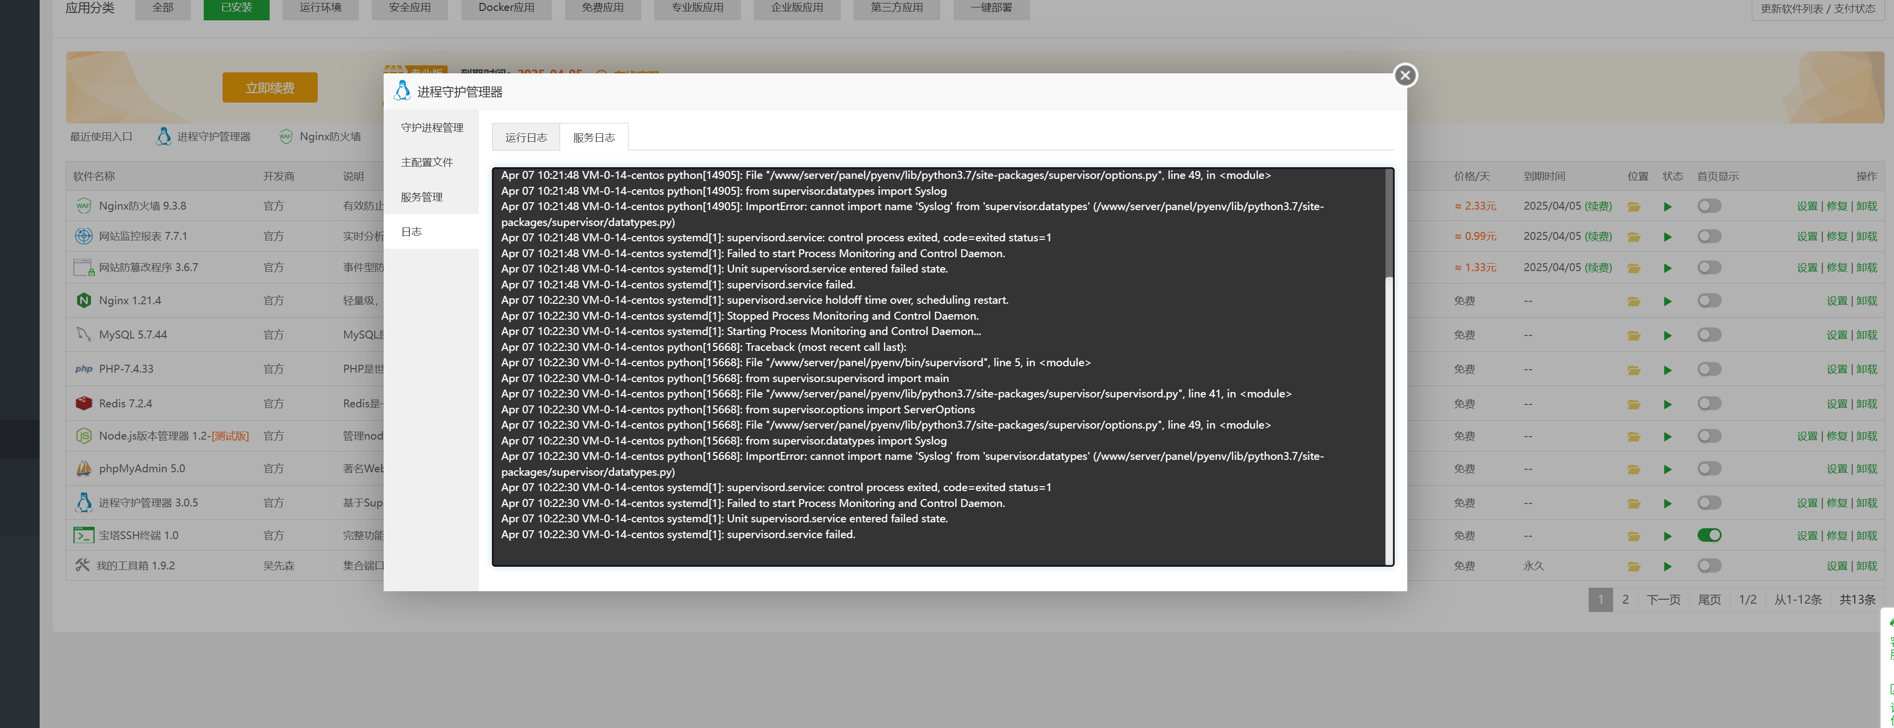Open folder location for Nginx 1.21.4 row
1894x728 pixels.
[x=1634, y=301]
